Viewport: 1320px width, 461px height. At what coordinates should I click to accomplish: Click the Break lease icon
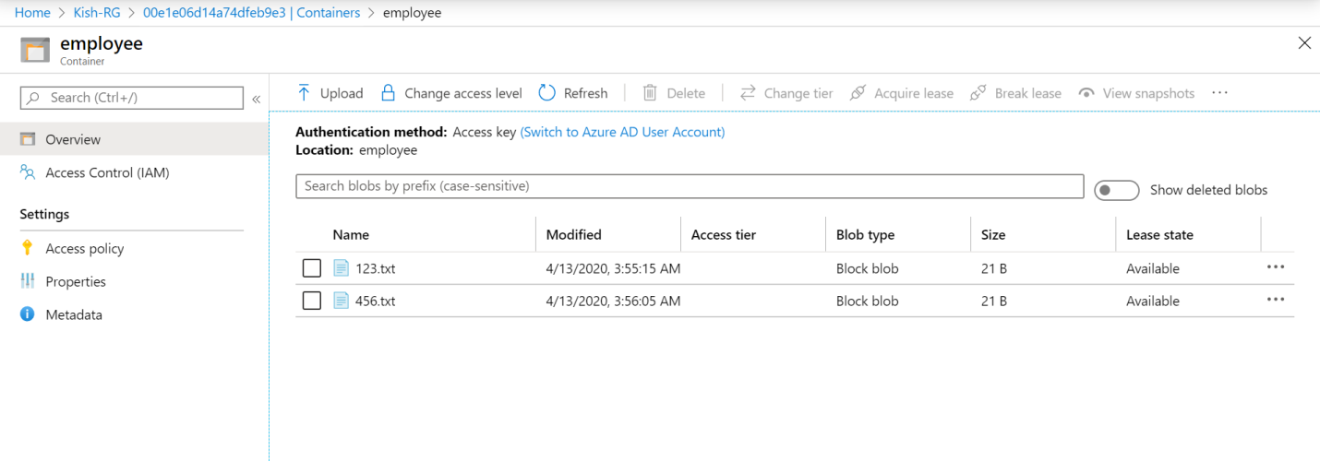(x=978, y=93)
